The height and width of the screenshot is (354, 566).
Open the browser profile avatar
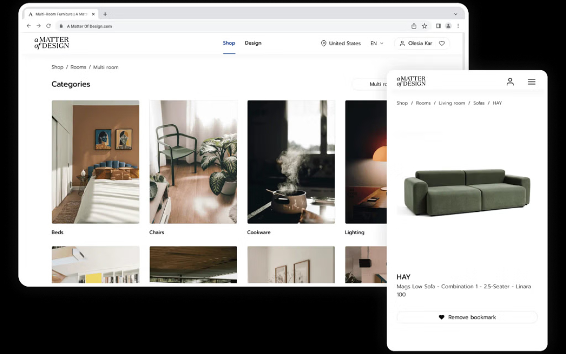[x=448, y=26]
